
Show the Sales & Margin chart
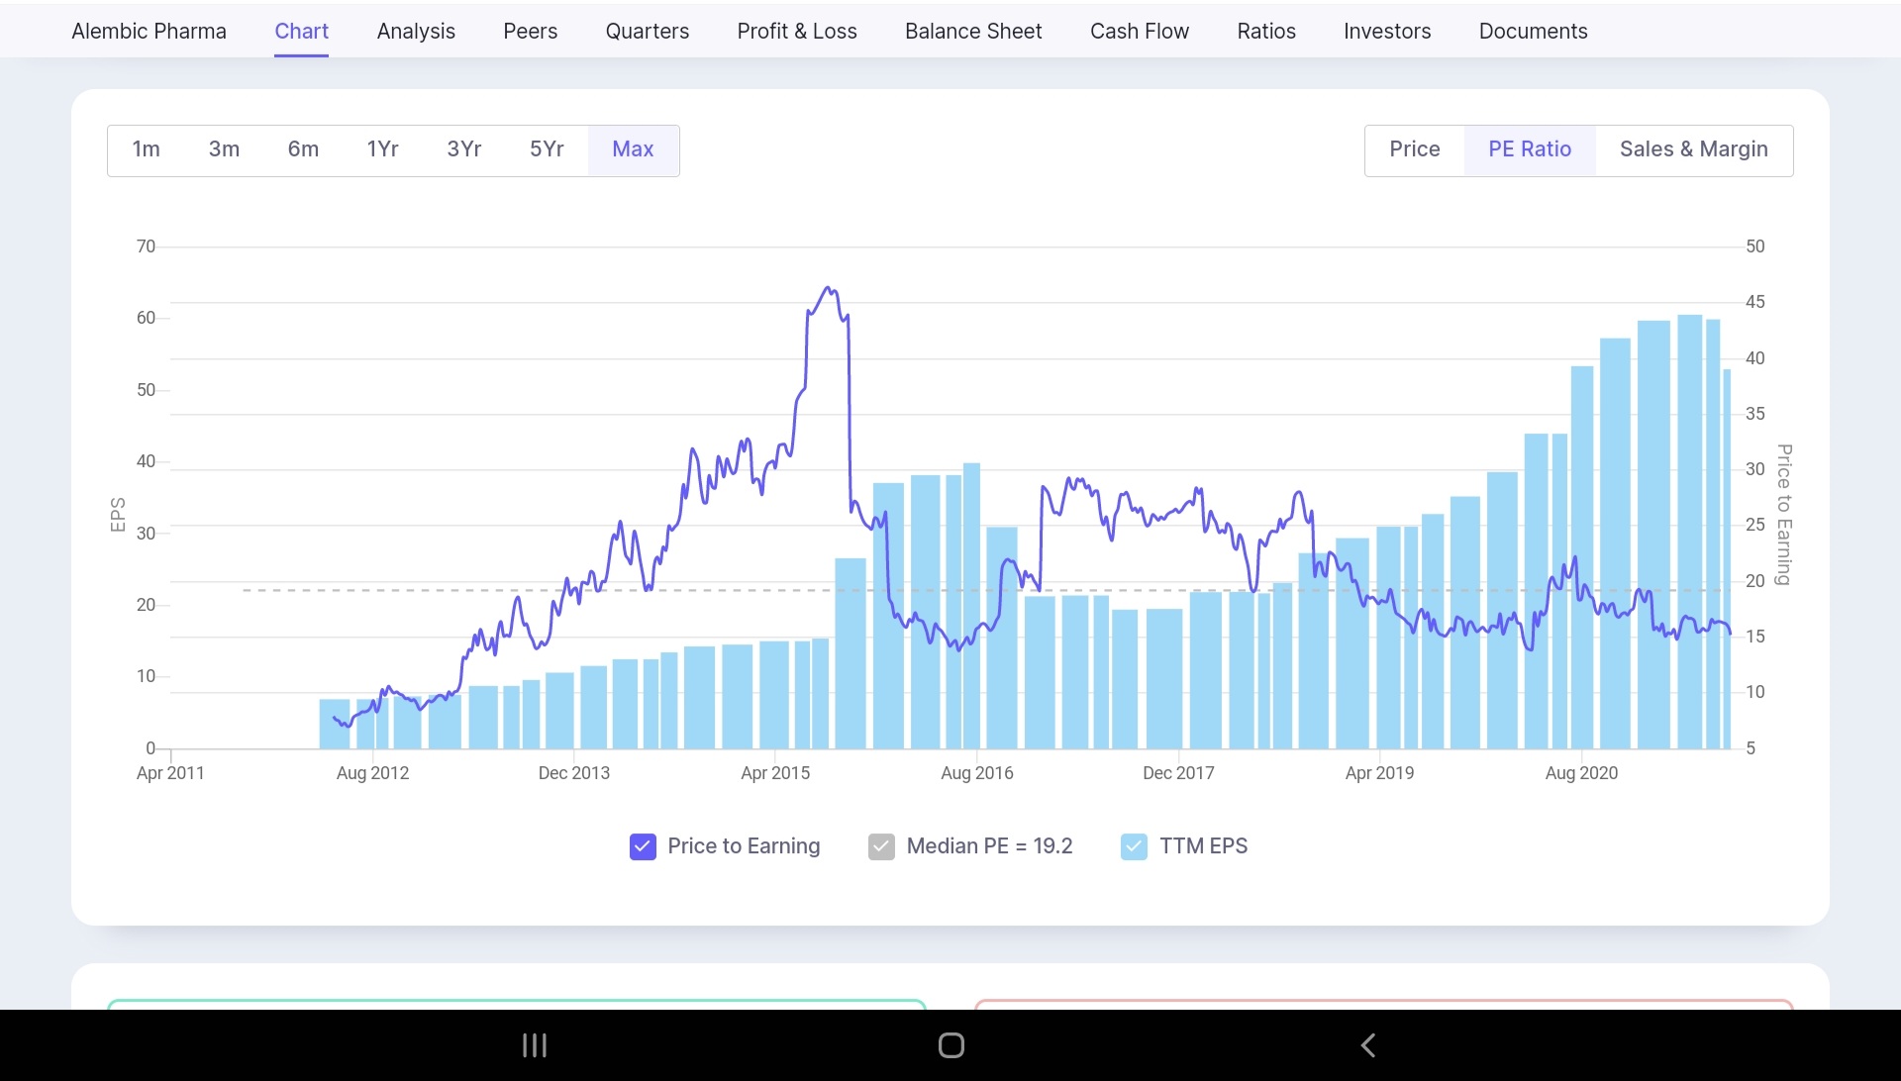click(x=1693, y=149)
